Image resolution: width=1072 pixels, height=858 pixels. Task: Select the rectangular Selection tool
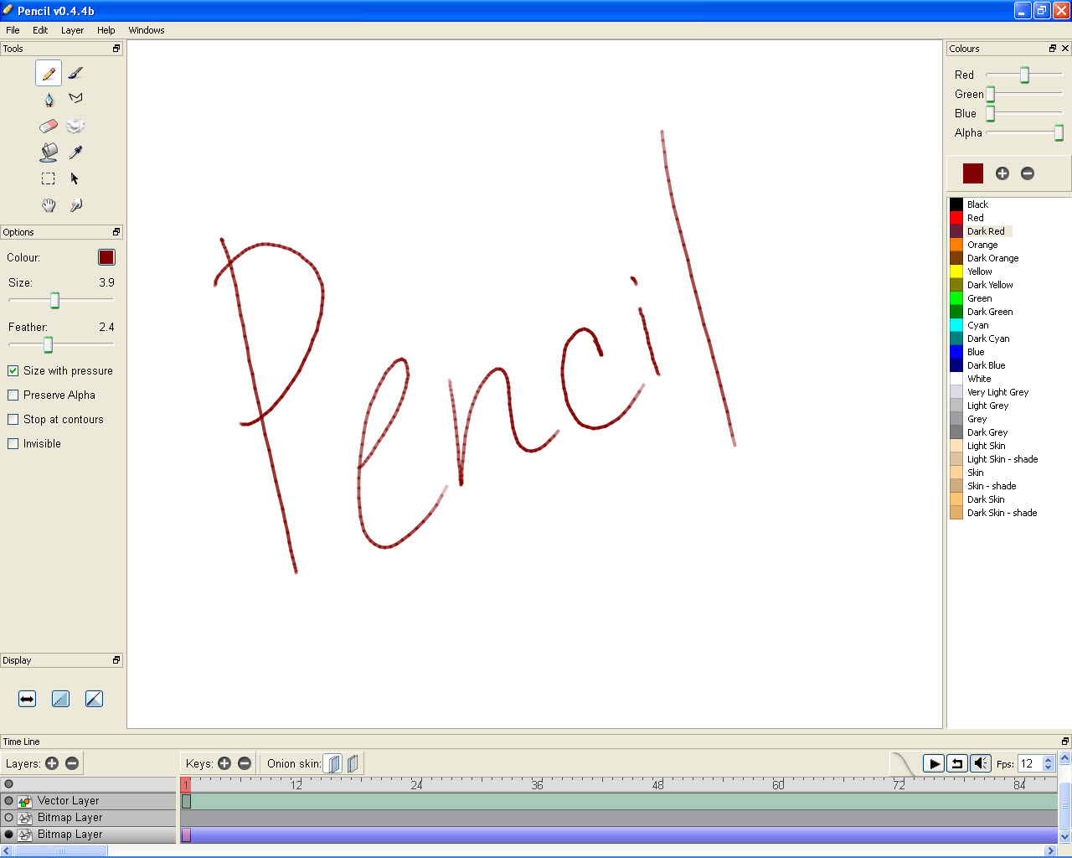pyautogui.click(x=48, y=178)
